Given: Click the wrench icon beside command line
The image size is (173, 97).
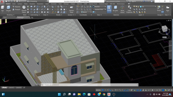Looking at the screenshot, I should point(39,85).
